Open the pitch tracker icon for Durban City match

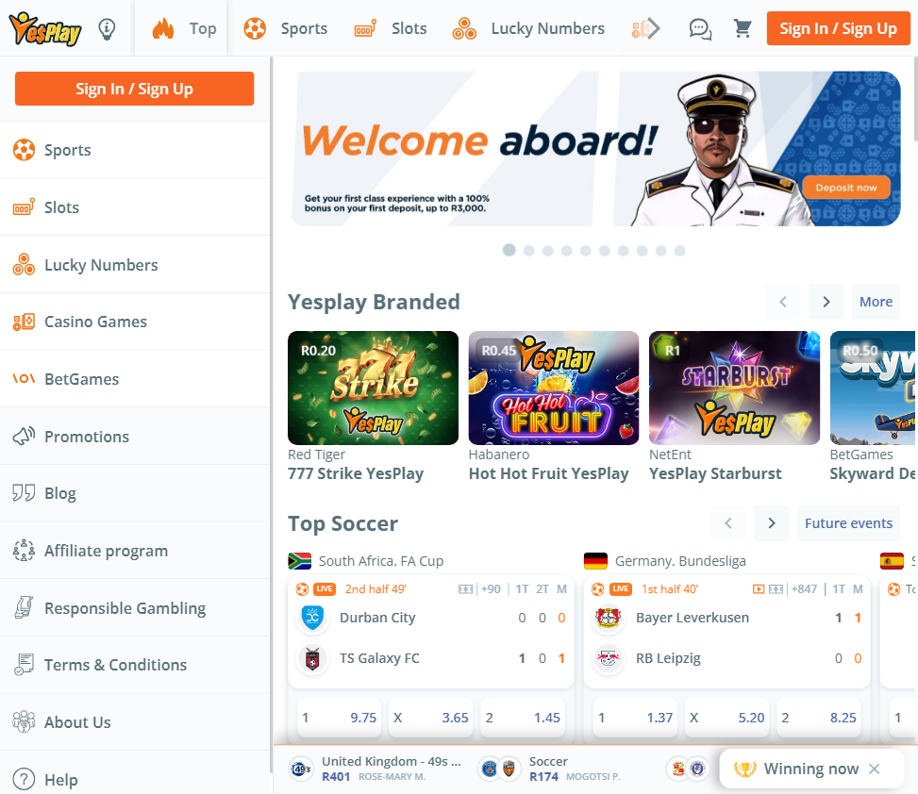465,589
